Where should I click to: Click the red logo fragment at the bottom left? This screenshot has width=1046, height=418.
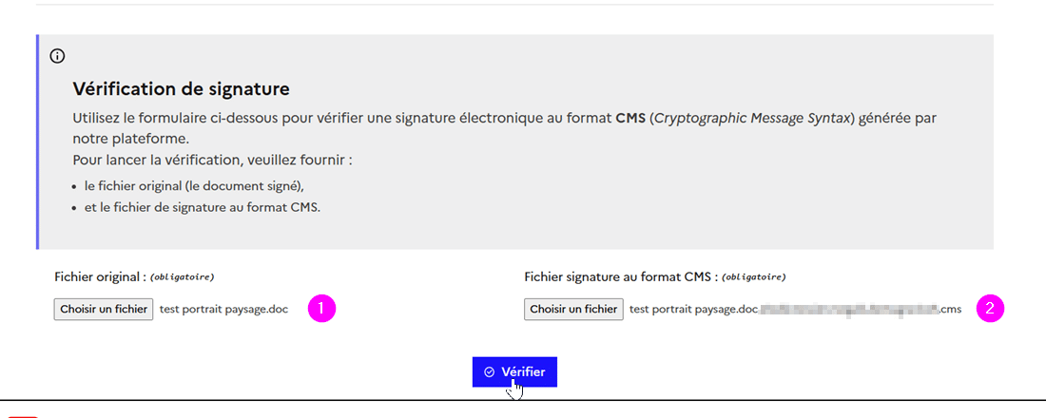[24, 415]
